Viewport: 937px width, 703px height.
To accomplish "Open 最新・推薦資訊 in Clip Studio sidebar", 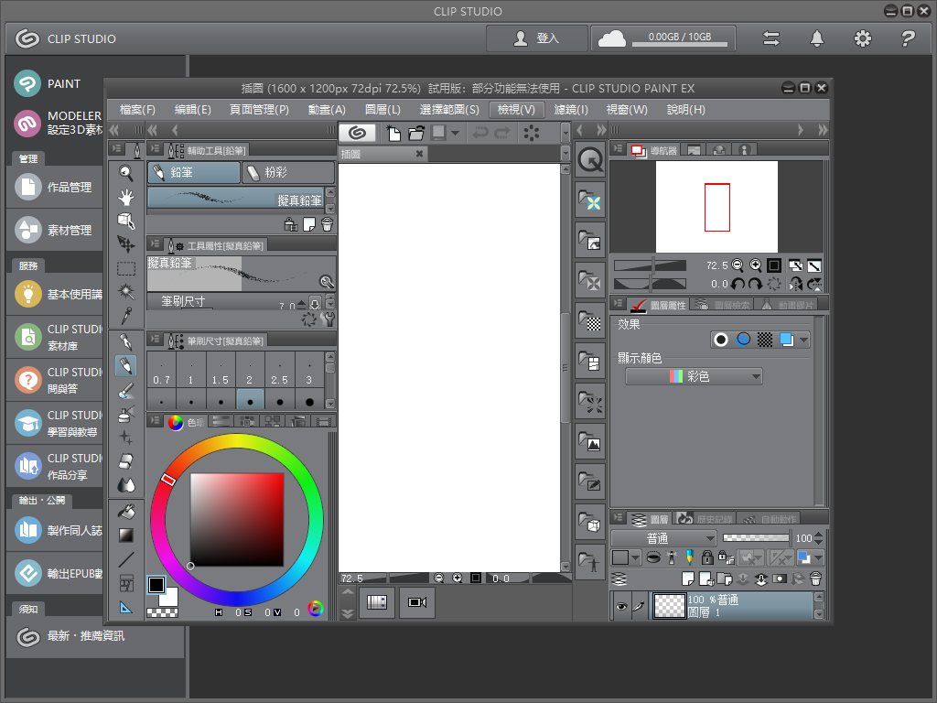I will (95, 636).
